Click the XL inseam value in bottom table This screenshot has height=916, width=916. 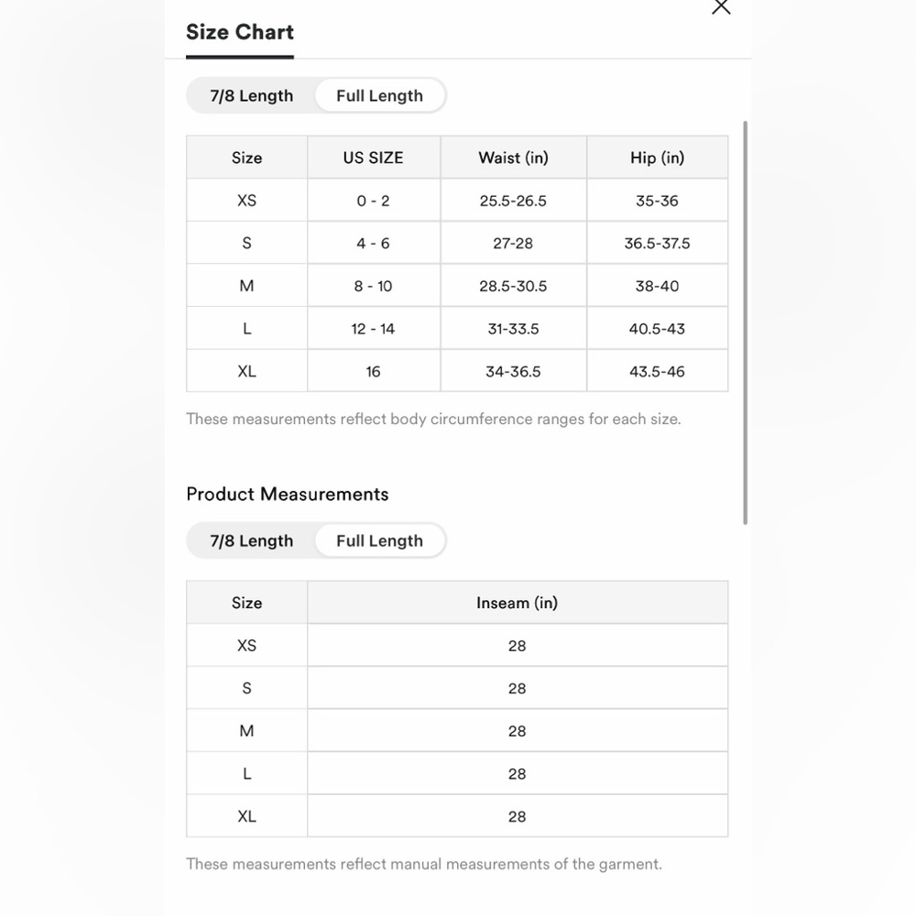click(517, 817)
